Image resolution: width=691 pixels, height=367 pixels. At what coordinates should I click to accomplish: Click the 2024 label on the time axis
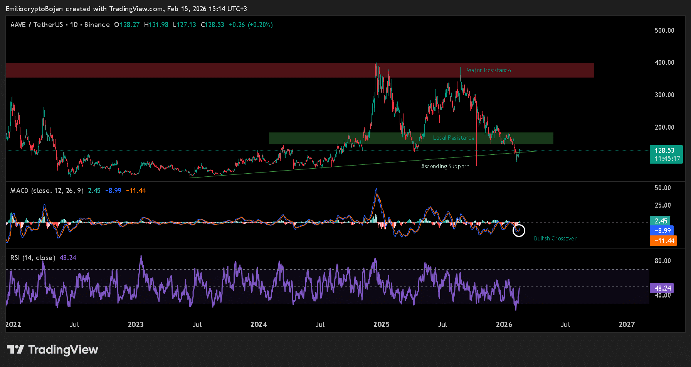[259, 325]
